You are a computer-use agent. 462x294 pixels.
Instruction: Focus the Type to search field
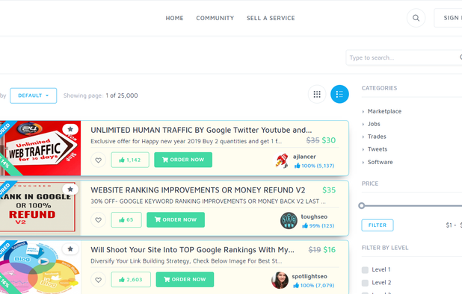pyautogui.click(x=404, y=57)
